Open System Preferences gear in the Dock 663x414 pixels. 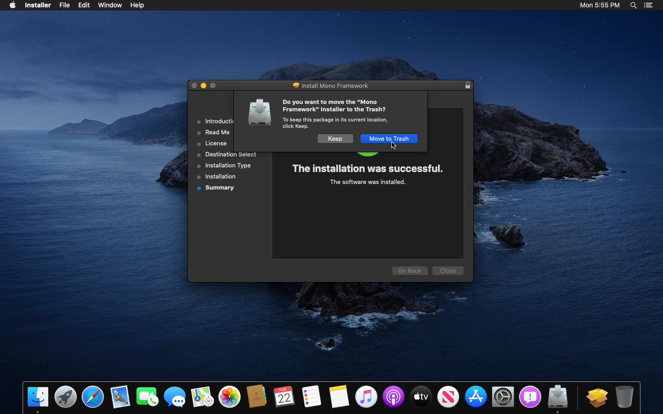click(x=503, y=397)
